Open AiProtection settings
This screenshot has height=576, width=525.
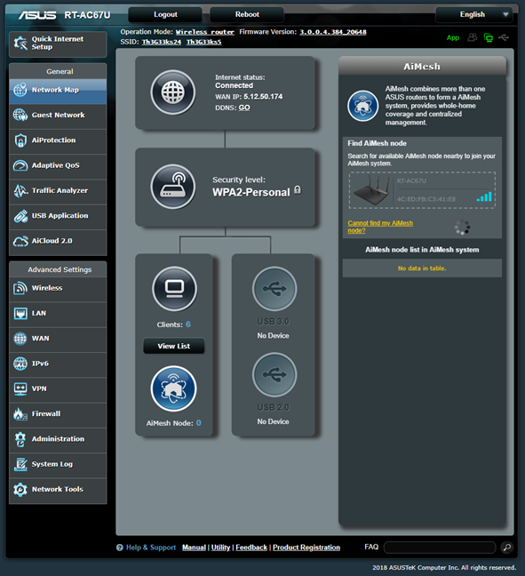coord(58,140)
